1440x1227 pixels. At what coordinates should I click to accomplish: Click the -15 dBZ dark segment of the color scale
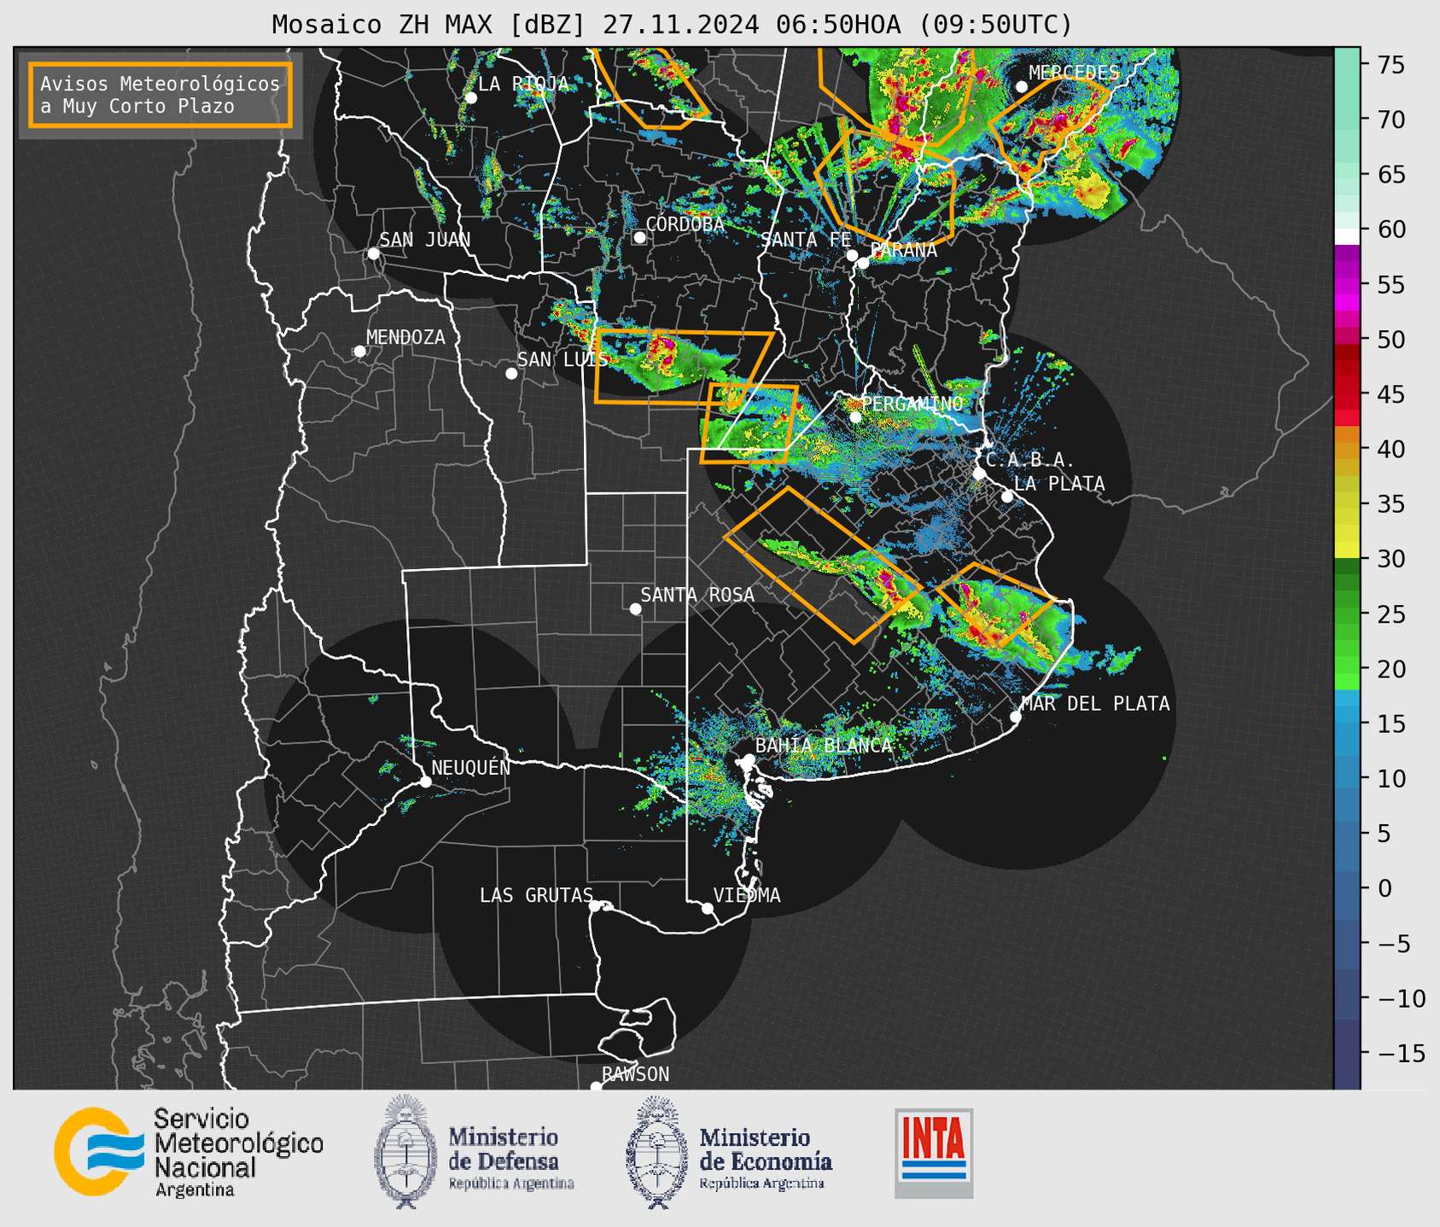[1347, 1052]
